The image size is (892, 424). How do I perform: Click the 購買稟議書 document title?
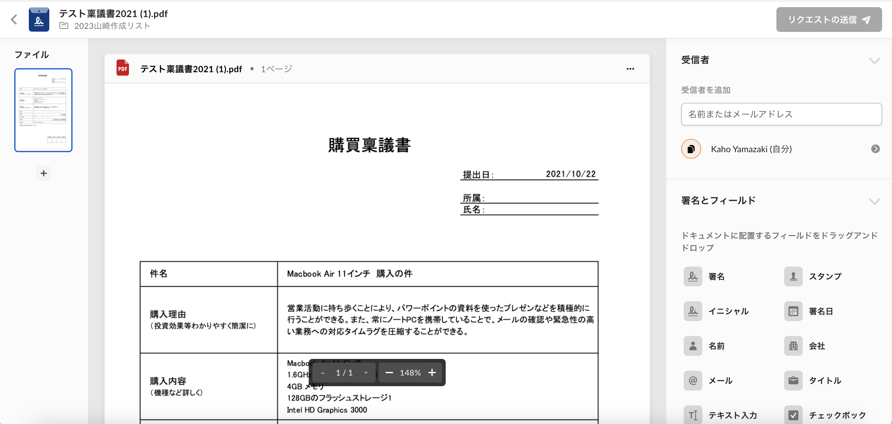coord(369,145)
